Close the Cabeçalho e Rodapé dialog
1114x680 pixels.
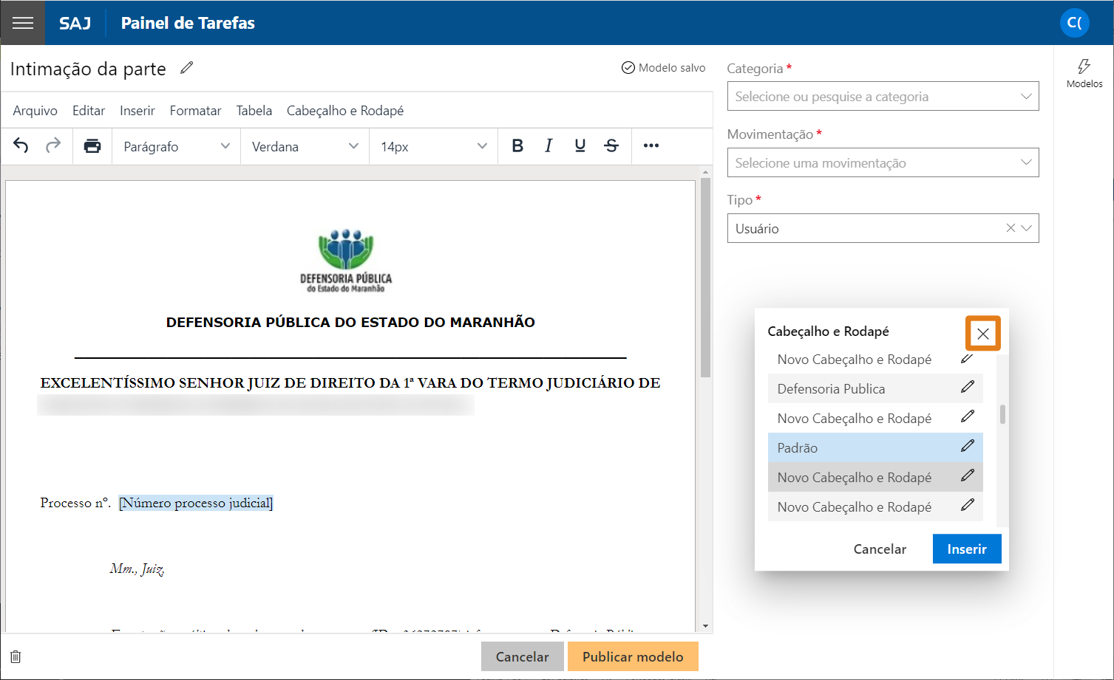click(x=983, y=334)
